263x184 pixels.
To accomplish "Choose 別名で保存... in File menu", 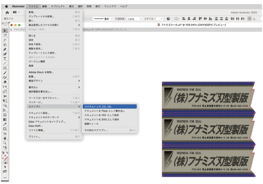I will [x=54, y=44].
